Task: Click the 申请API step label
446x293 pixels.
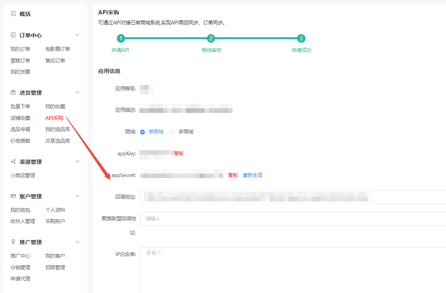Action: [x=120, y=50]
